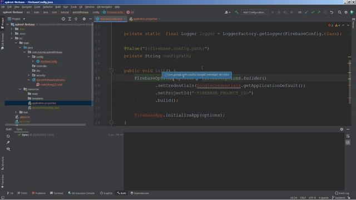Click the config breadcrumb in navigation bar
The width and height of the screenshot is (356, 200).
[96, 12]
